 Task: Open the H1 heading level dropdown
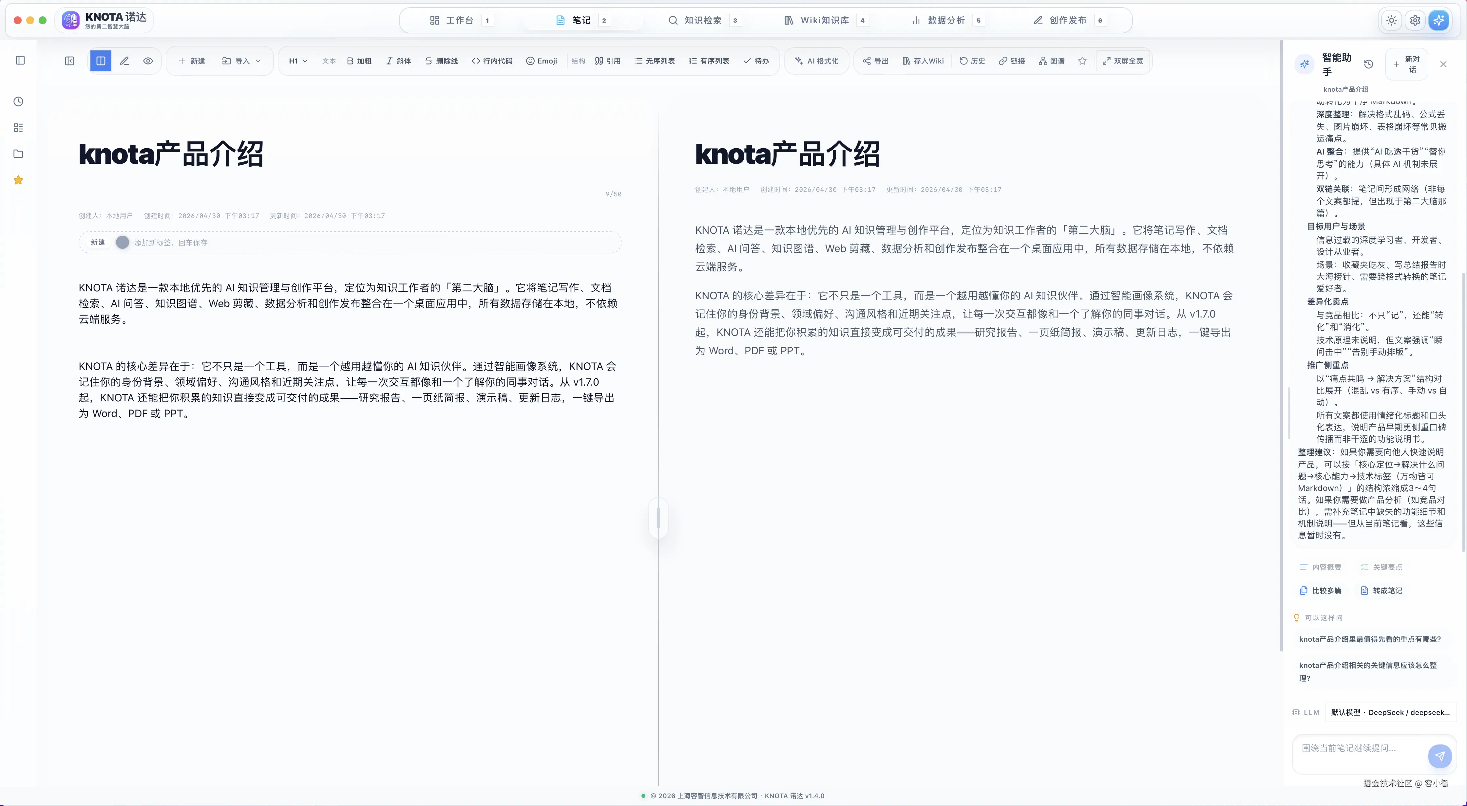click(298, 61)
